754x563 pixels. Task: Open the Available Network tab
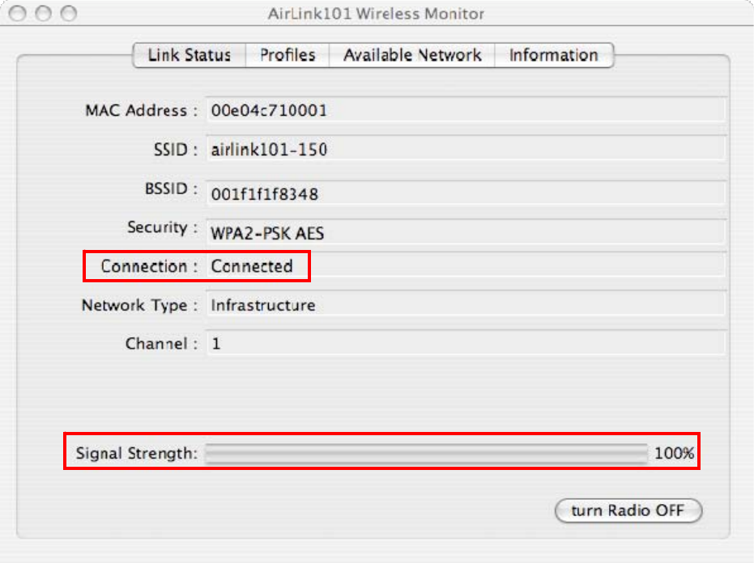point(412,55)
